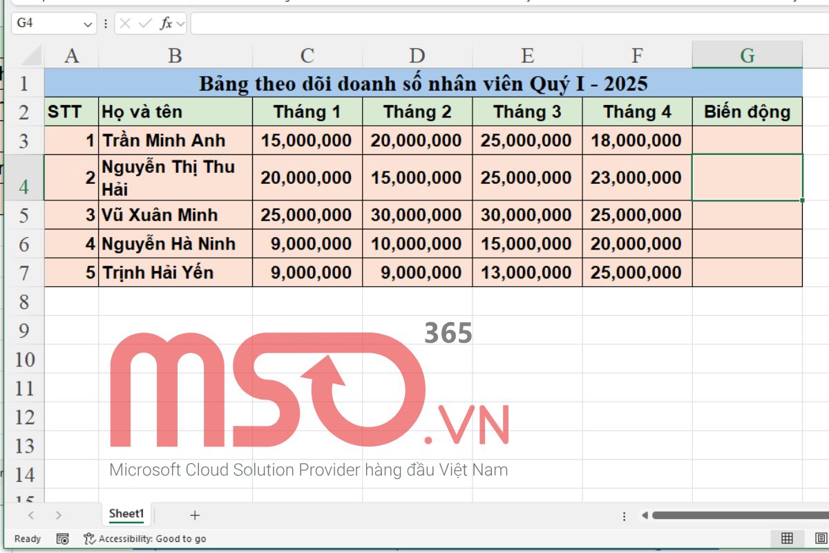Viewport: 829px width, 553px height.
Task: Select column C header
Action: point(307,55)
